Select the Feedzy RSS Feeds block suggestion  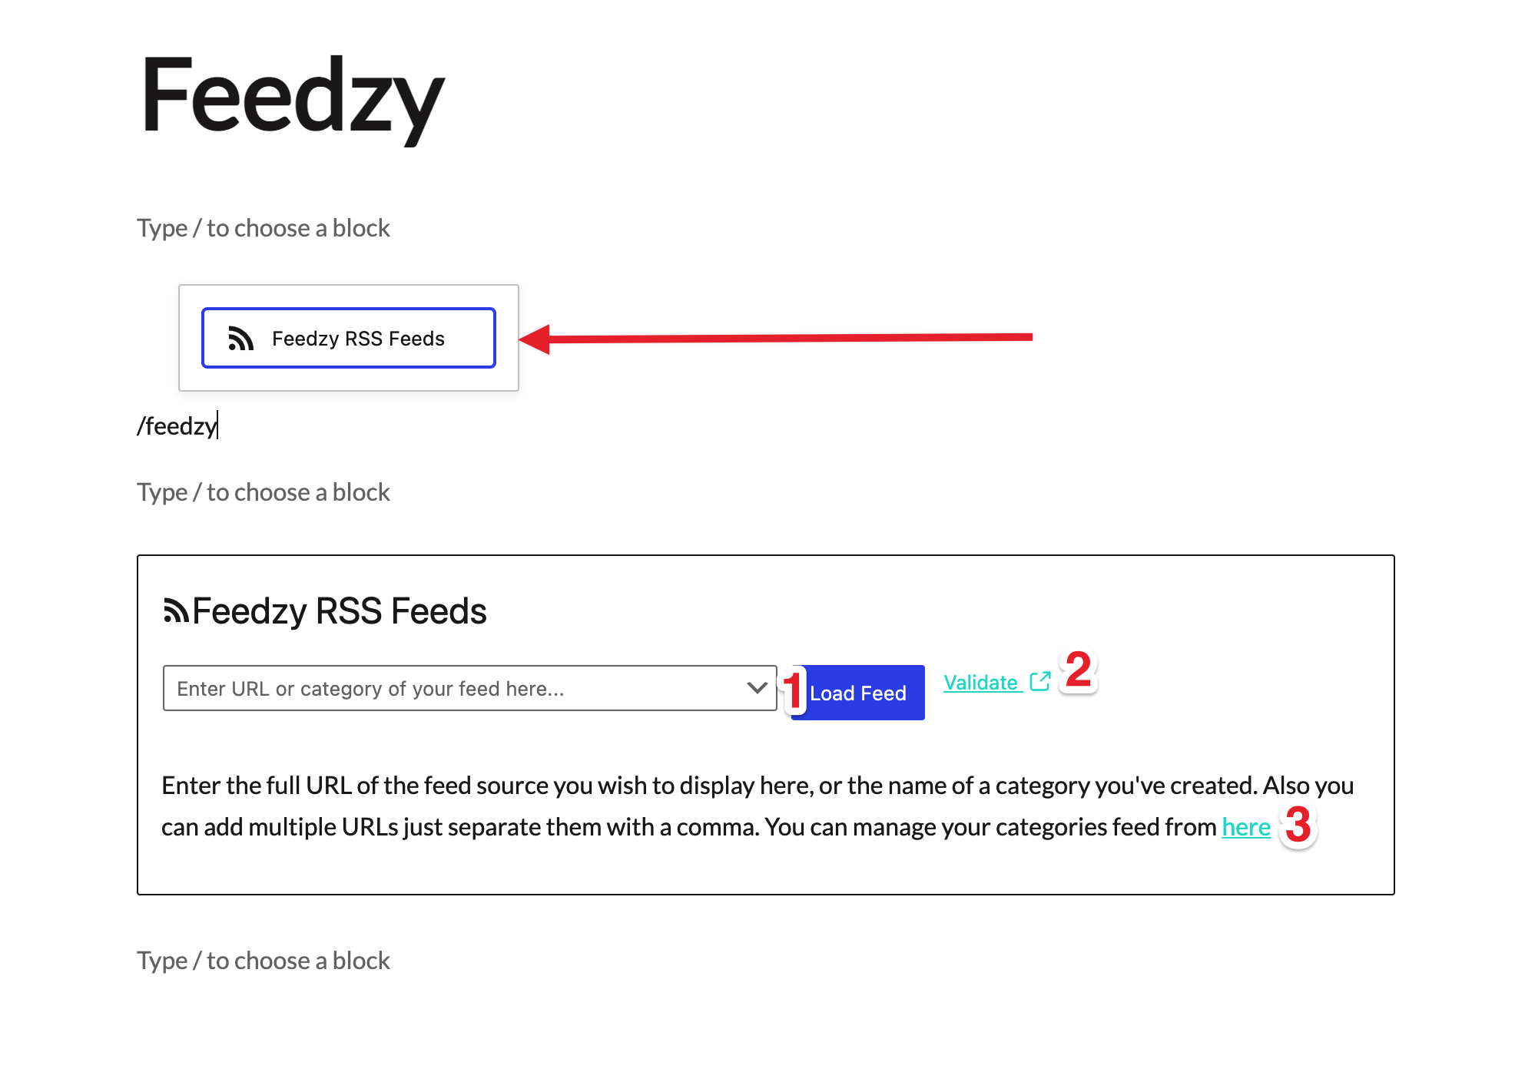coord(348,338)
